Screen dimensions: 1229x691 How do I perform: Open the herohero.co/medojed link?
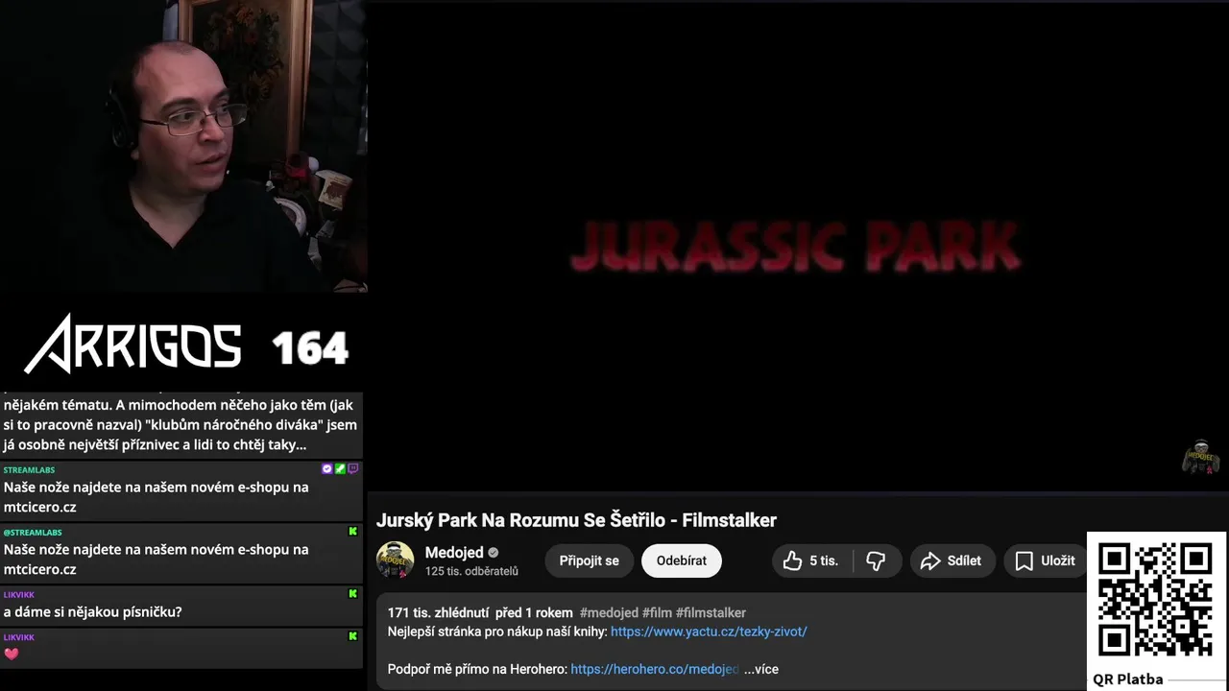tap(655, 669)
